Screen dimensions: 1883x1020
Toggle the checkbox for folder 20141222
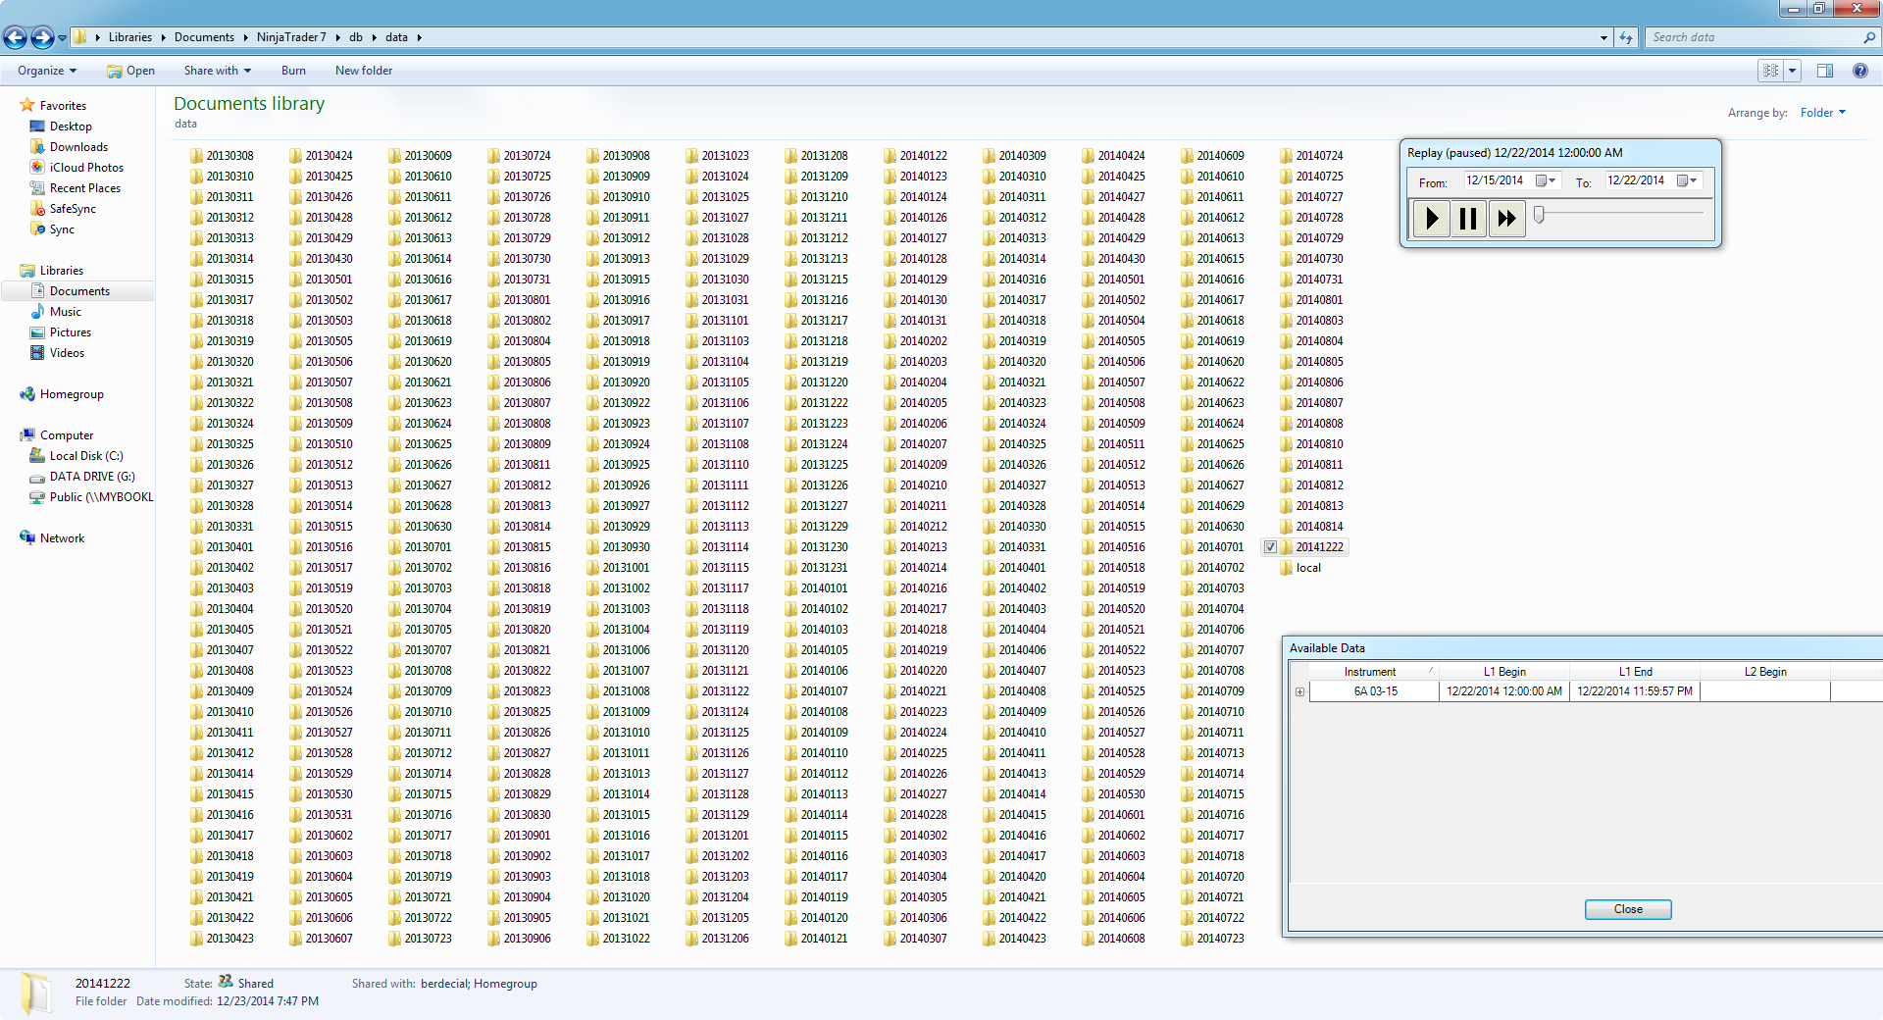1270,547
